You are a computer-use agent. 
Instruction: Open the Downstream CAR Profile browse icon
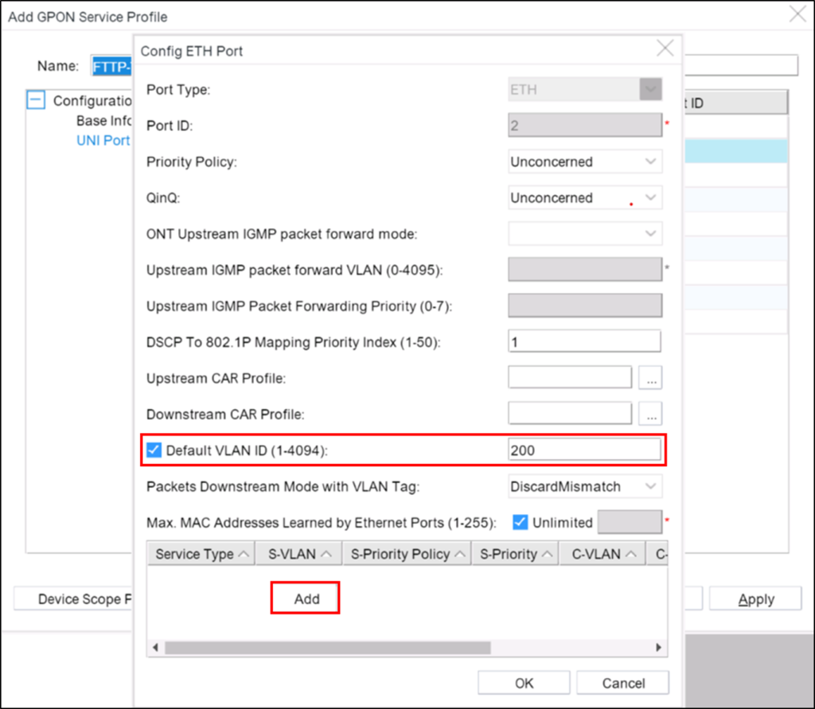pos(650,413)
